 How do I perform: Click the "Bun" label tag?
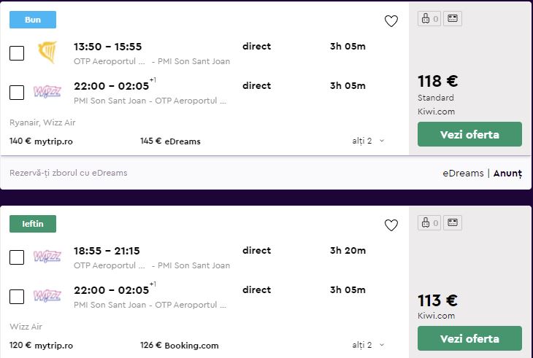click(33, 20)
